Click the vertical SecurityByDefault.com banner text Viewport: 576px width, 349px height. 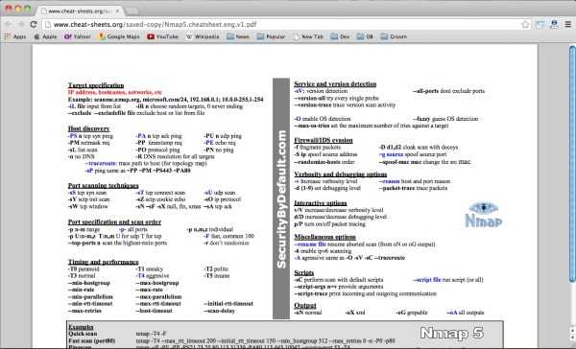(281, 198)
